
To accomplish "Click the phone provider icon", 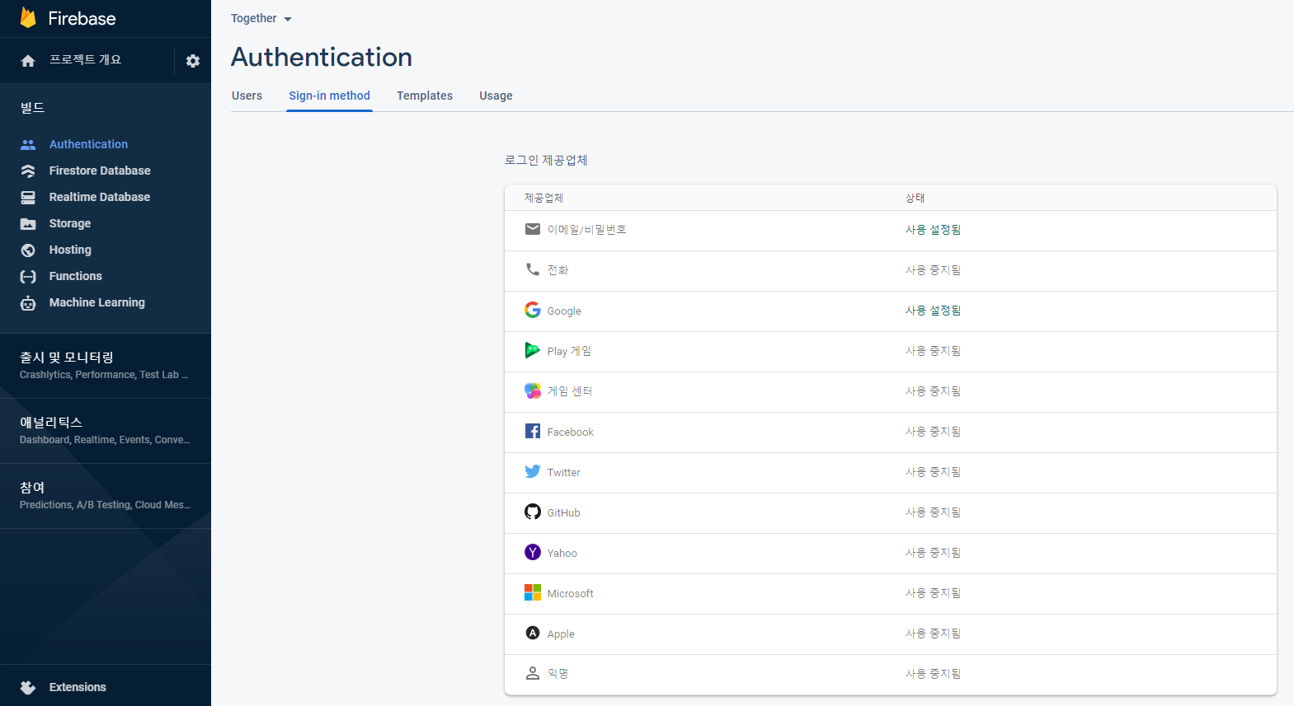I will point(533,269).
